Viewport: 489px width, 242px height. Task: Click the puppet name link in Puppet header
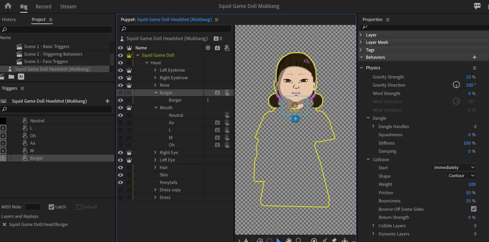[174, 19]
